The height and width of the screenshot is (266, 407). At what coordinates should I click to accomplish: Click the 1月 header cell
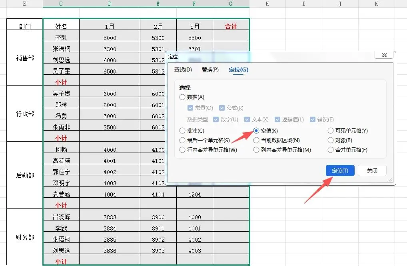[110, 24]
